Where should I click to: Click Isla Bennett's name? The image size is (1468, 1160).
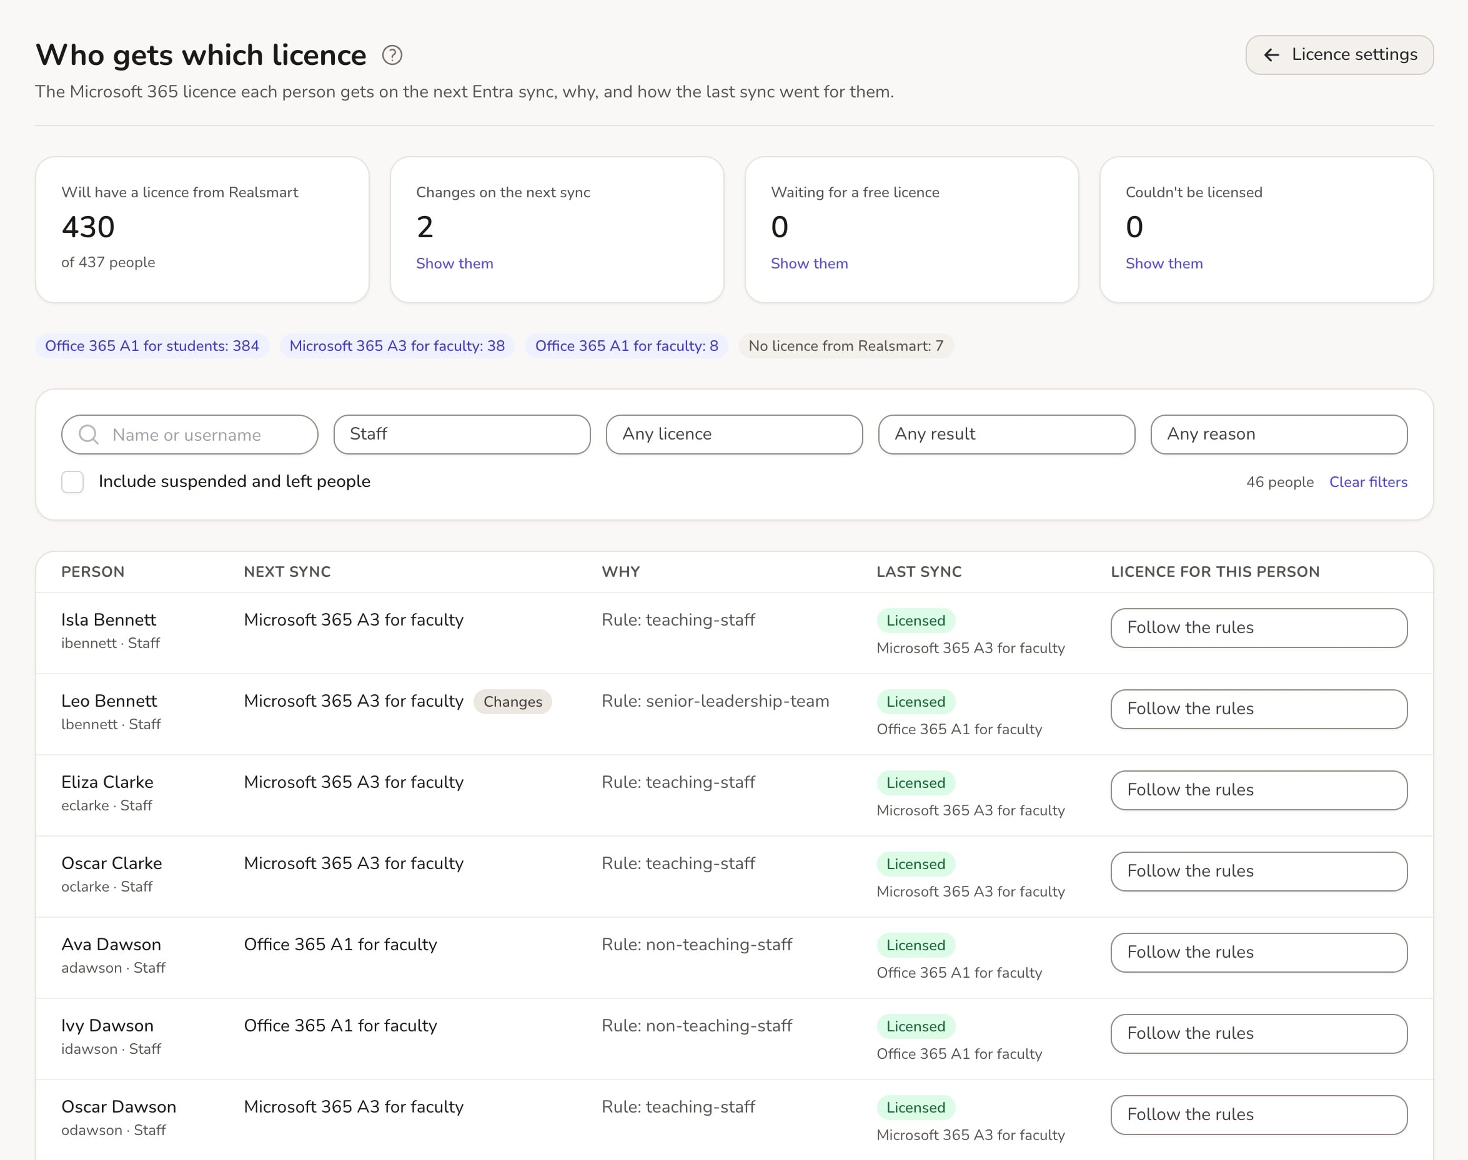109,619
